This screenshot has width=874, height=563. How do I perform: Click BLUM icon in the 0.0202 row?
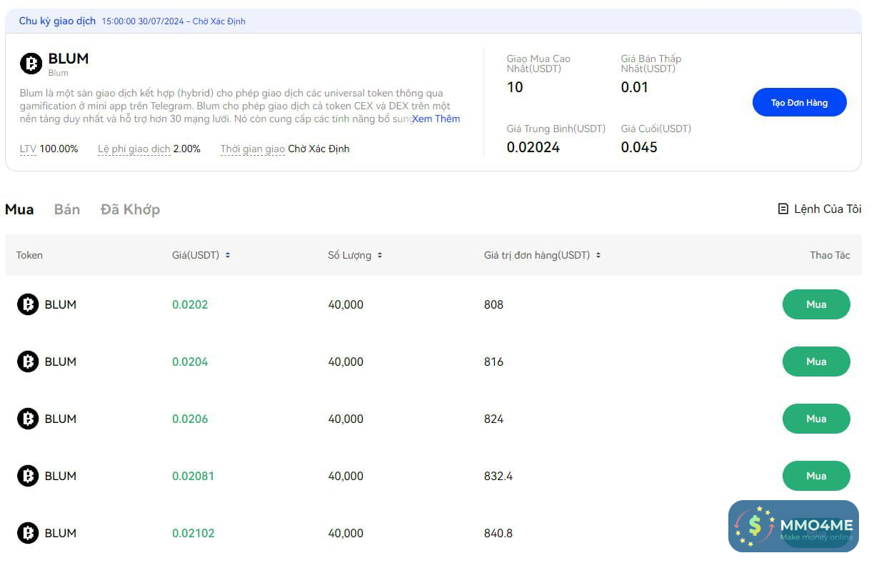click(x=28, y=304)
